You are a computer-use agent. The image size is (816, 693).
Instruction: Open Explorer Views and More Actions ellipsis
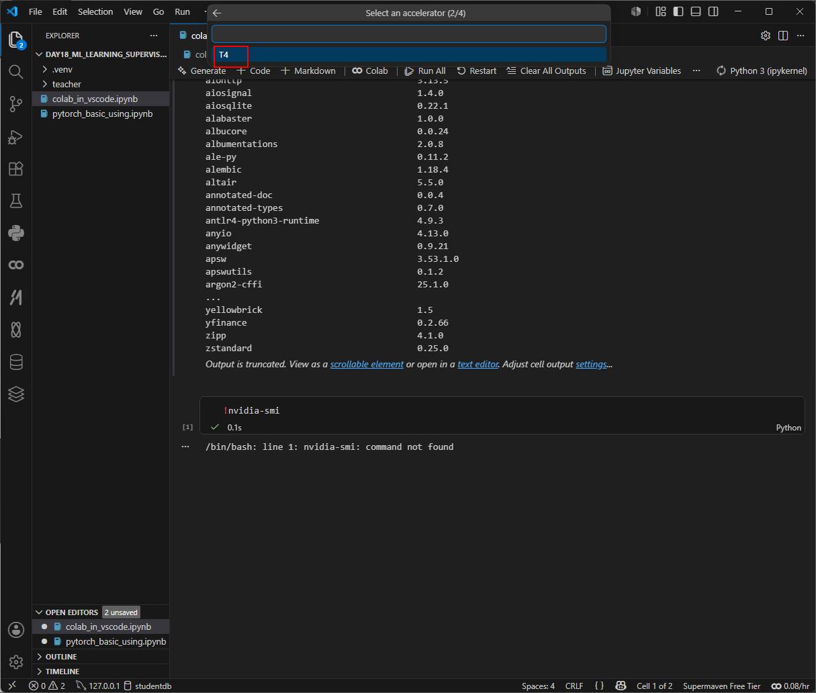click(x=154, y=36)
